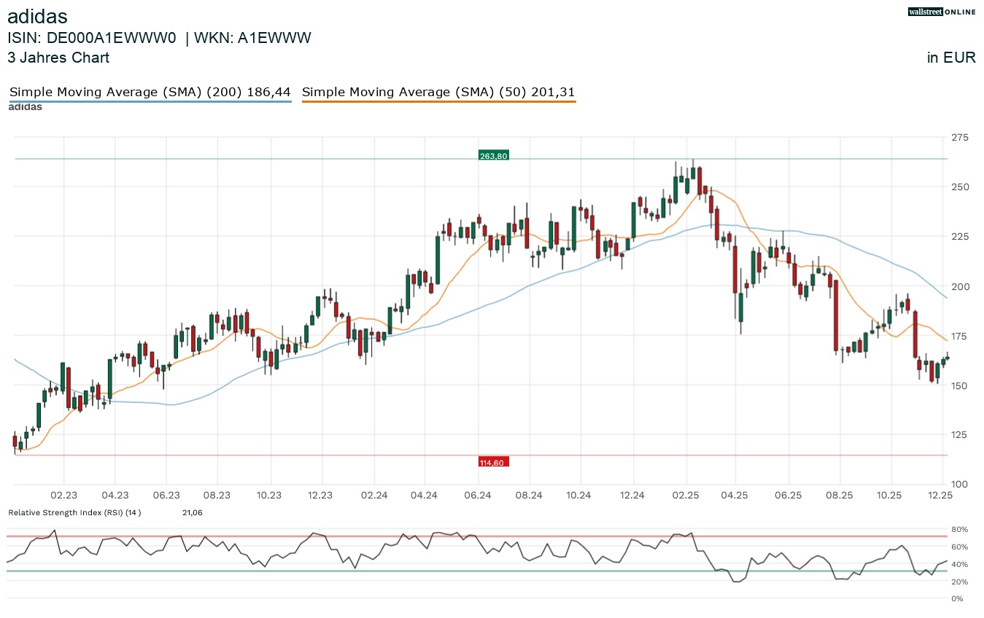
Task: Toggle the Simple Moving Average (SMA) (200) overlay
Action: pyautogui.click(x=150, y=92)
